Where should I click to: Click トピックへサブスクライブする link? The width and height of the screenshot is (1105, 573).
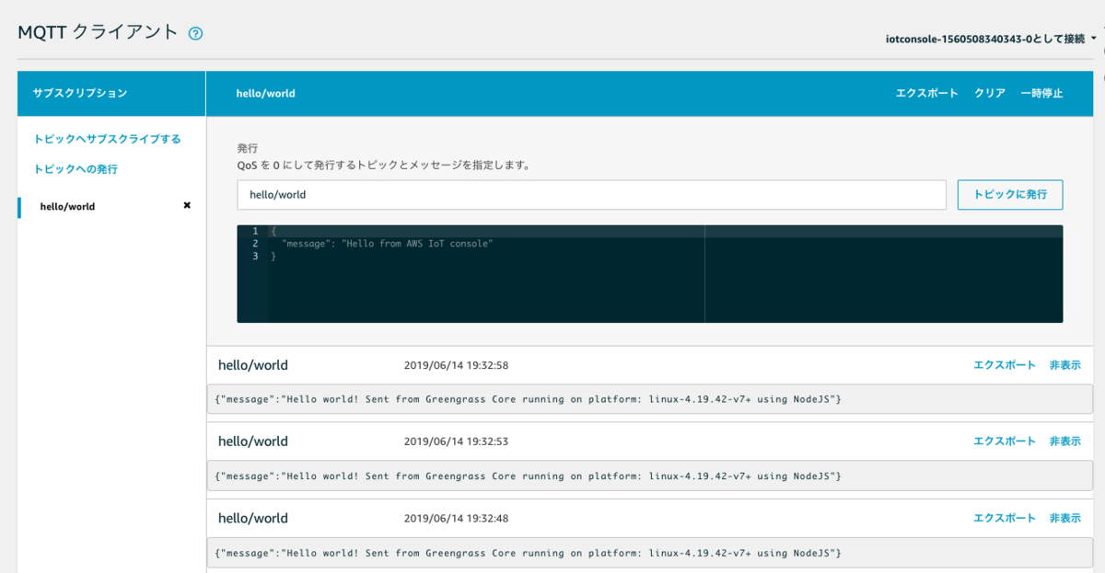(x=107, y=139)
